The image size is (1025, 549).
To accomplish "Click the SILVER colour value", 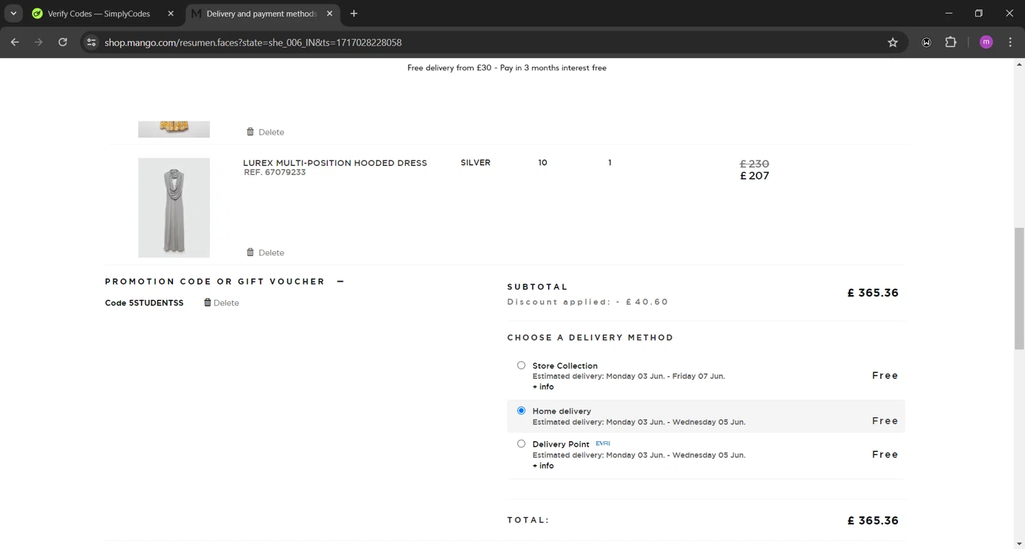I will tap(476, 163).
